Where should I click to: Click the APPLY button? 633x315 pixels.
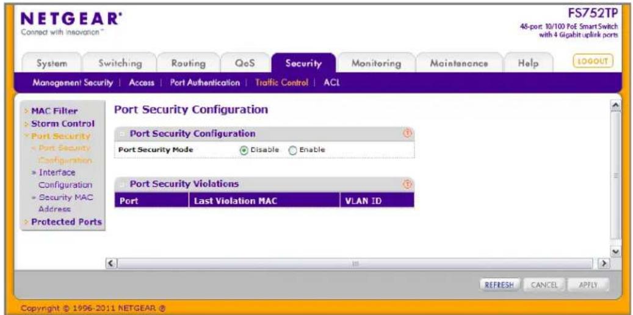pyautogui.click(x=588, y=285)
